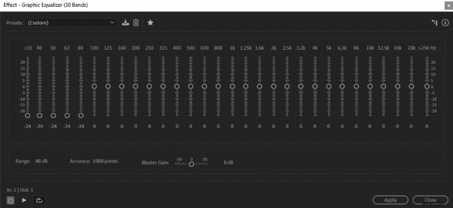This screenshot has height=208, width=453.
Task: Click the 200 Hz band slider knob
Action: coord(135,86)
